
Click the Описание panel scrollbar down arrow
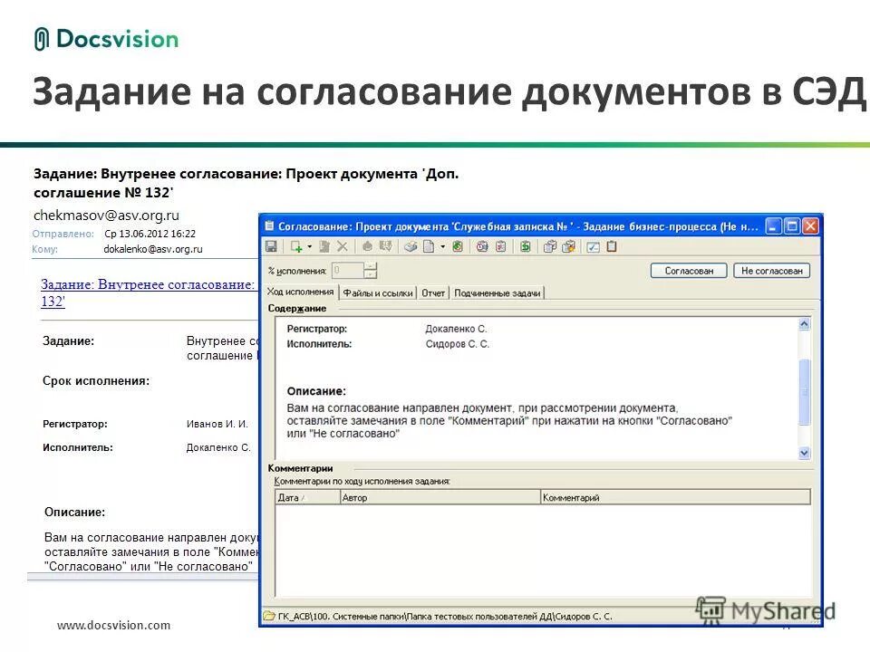[x=805, y=453]
